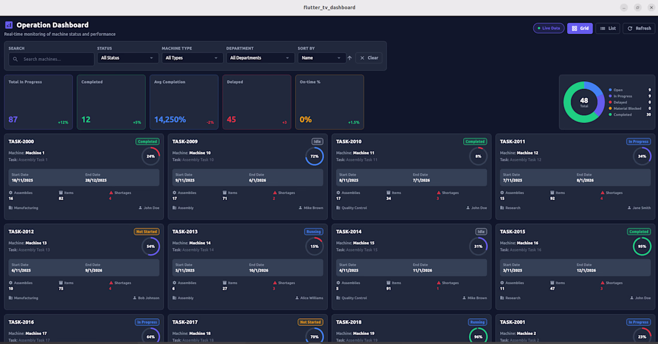Viewport: 658px width, 344px height.
Task: Toggle the Live Data indicator
Action: (549, 28)
